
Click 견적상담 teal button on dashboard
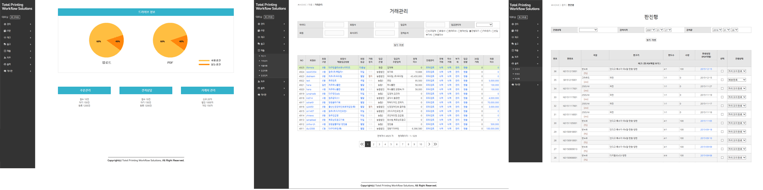pos(146,90)
